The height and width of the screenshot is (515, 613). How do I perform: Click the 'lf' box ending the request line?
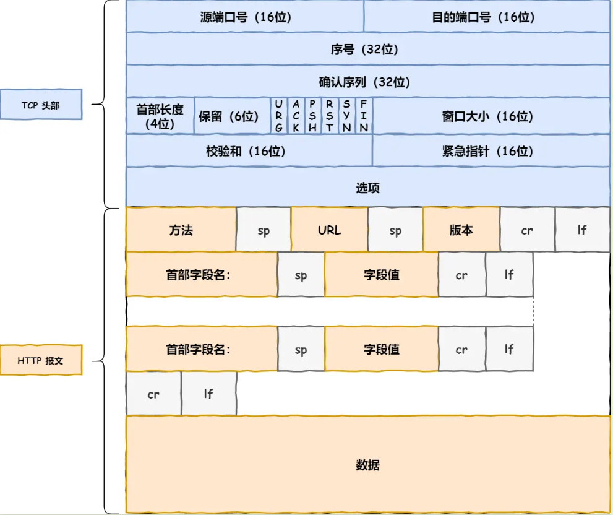583,230
